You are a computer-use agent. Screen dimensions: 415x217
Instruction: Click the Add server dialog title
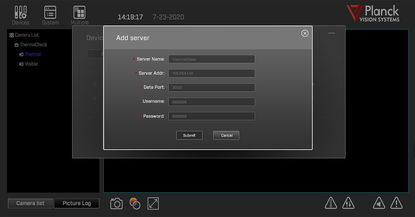pyautogui.click(x=133, y=38)
